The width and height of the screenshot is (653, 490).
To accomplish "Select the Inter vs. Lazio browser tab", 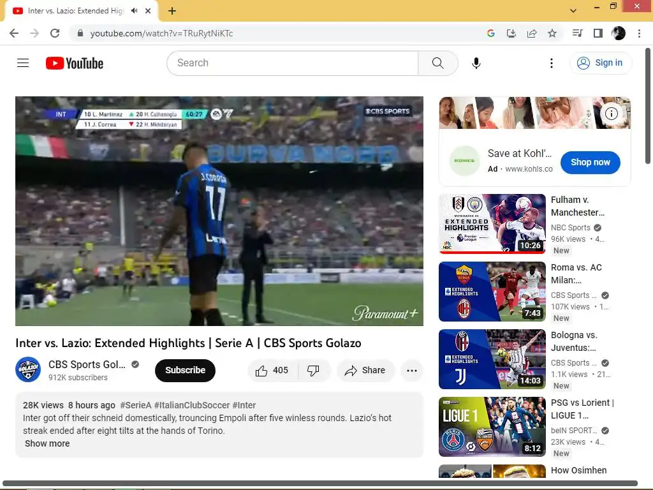I will pyautogui.click(x=81, y=11).
